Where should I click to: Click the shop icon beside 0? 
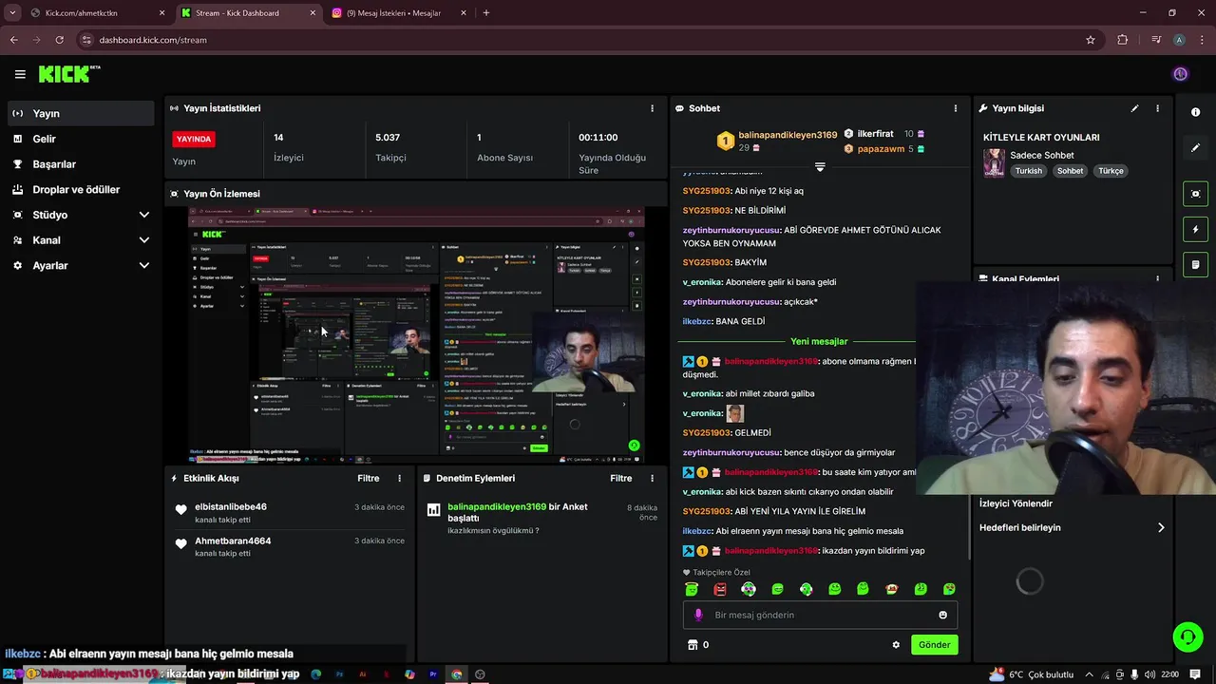[x=693, y=644]
